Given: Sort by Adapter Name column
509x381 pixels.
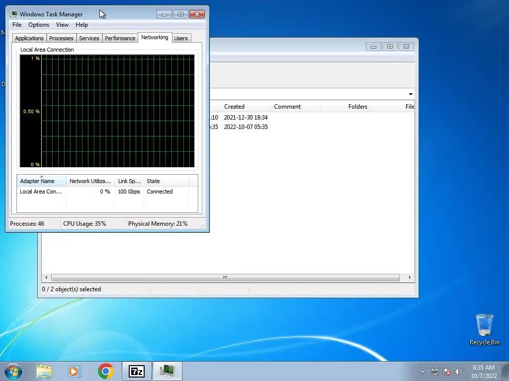Looking at the screenshot, I should (x=42, y=181).
